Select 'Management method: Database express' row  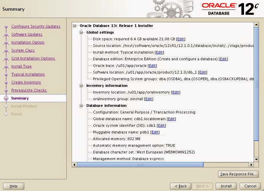point(128,159)
